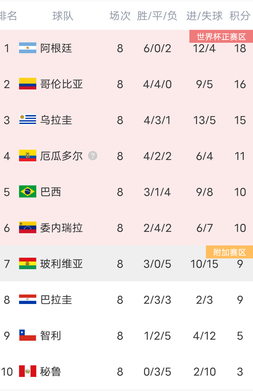This screenshot has height=391, width=253.
Task: Click the 进/失球 column header
Action: (x=204, y=16)
